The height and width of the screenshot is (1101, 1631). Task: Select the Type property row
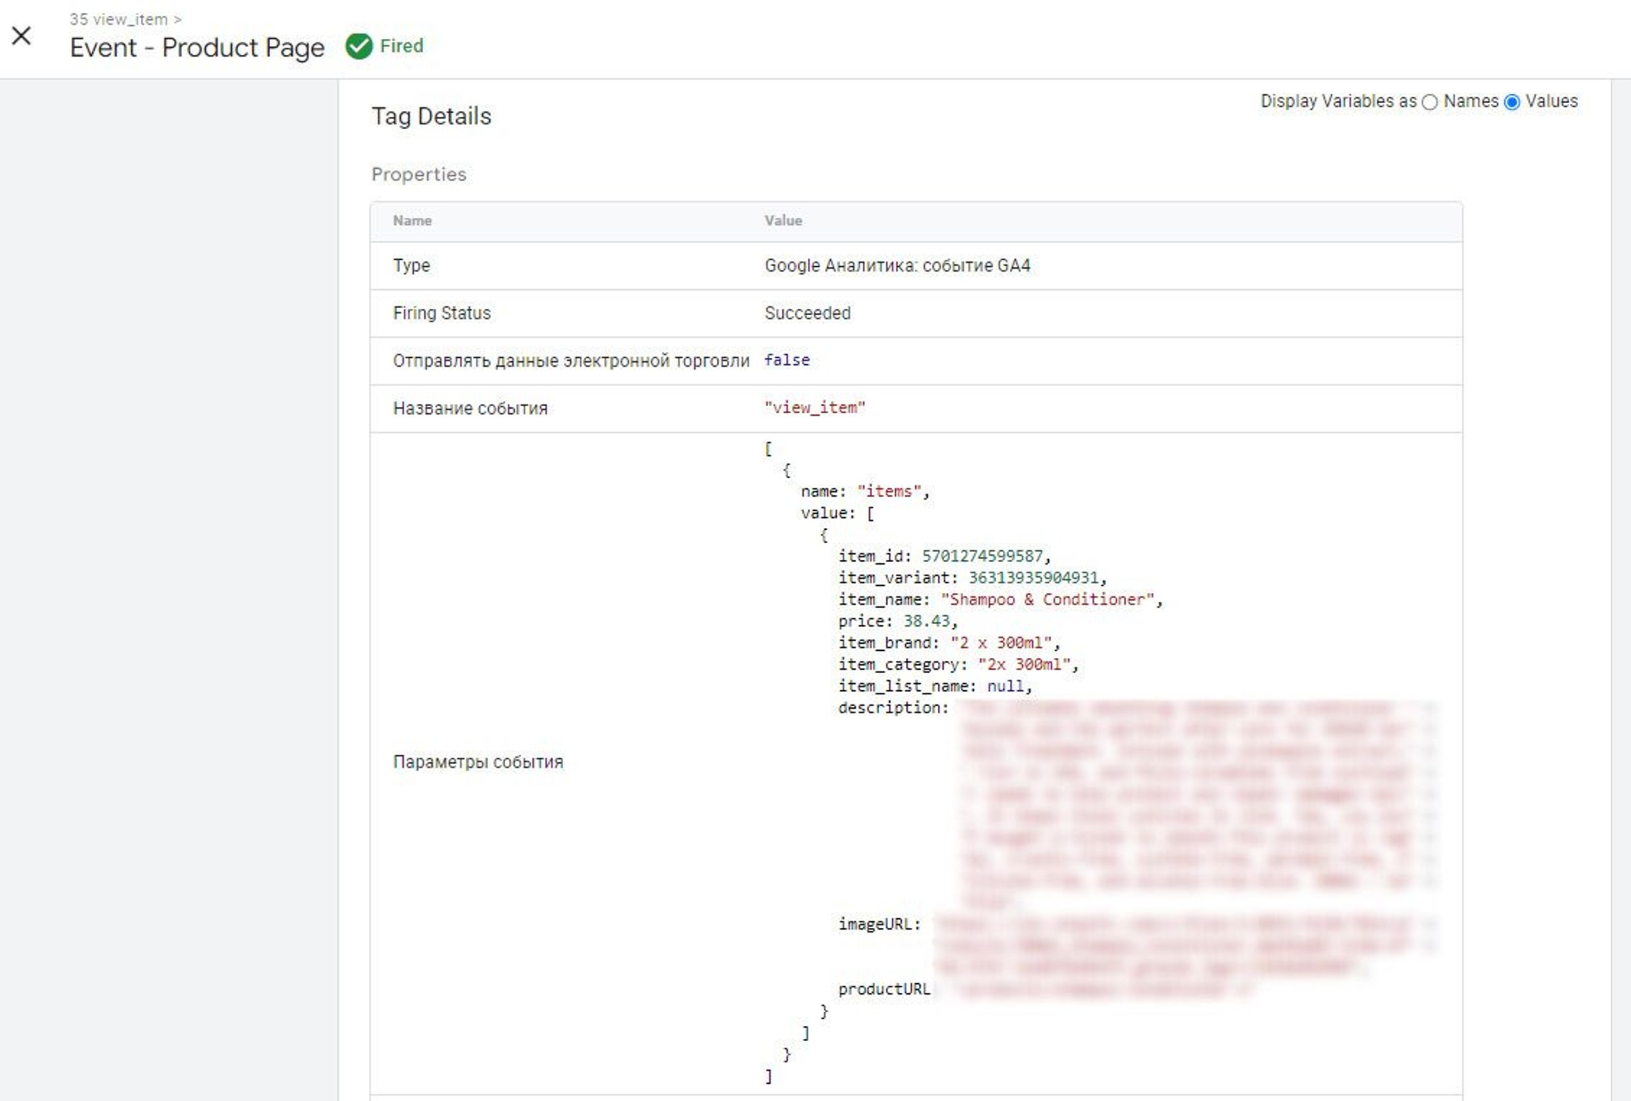point(916,266)
